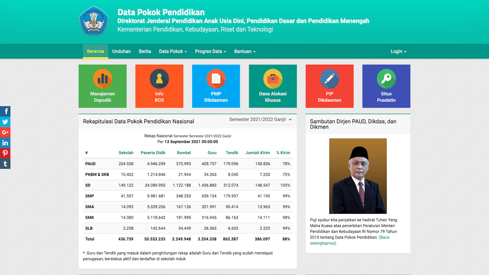Share the page on LinkedIn
489x275 pixels.
tap(5, 143)
